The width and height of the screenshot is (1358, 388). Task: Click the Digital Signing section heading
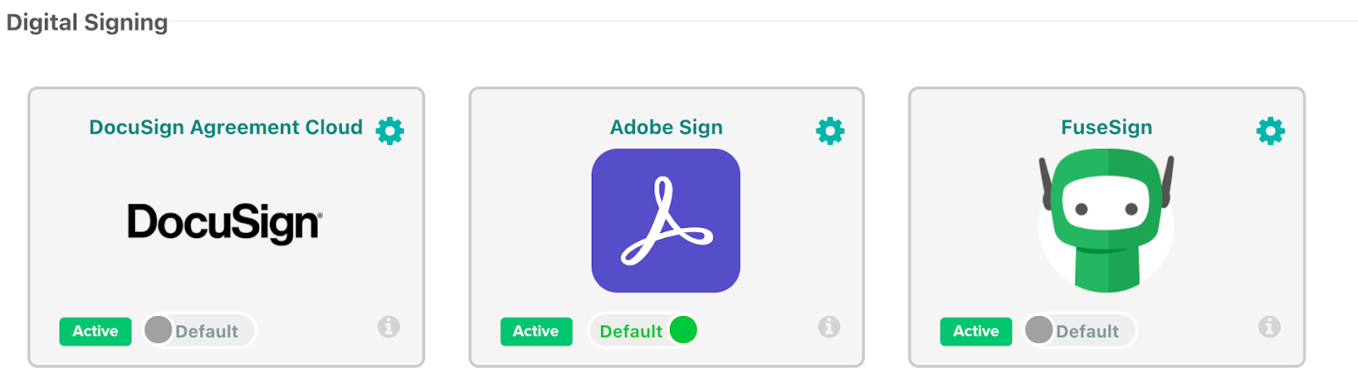[x=87, y=23]
